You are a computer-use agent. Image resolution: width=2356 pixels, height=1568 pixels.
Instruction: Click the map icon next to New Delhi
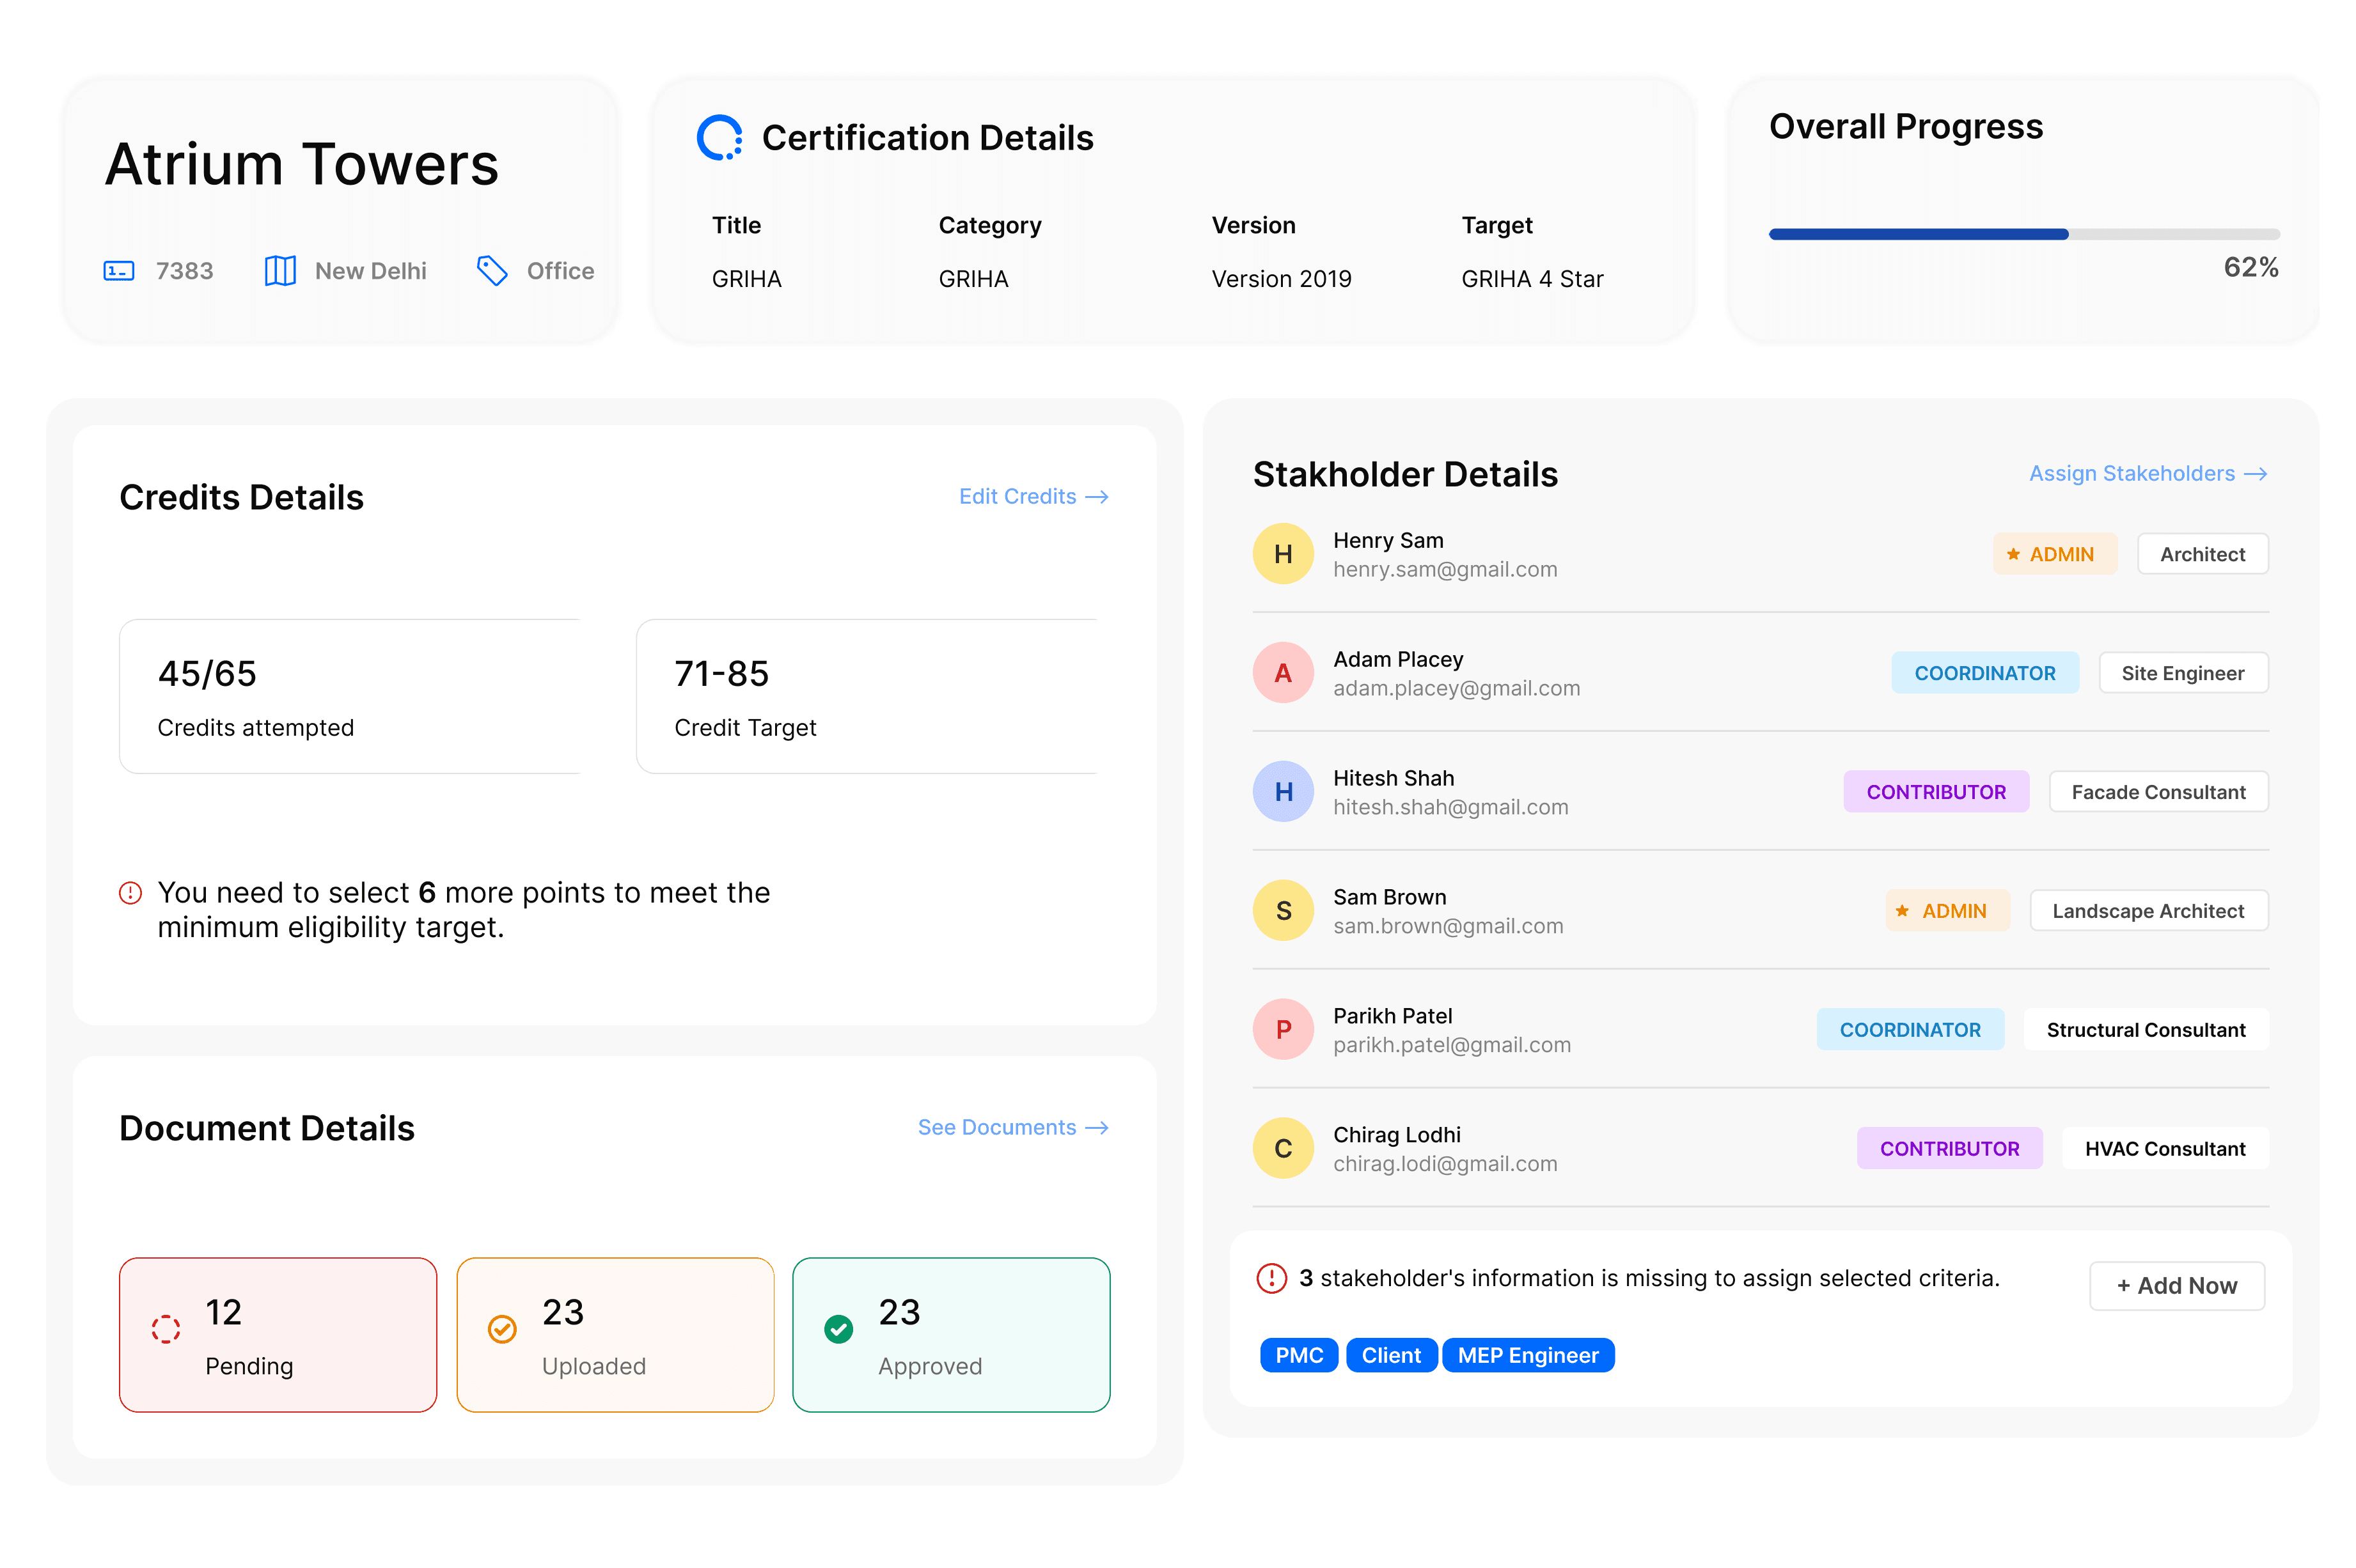tap(280, 271)
